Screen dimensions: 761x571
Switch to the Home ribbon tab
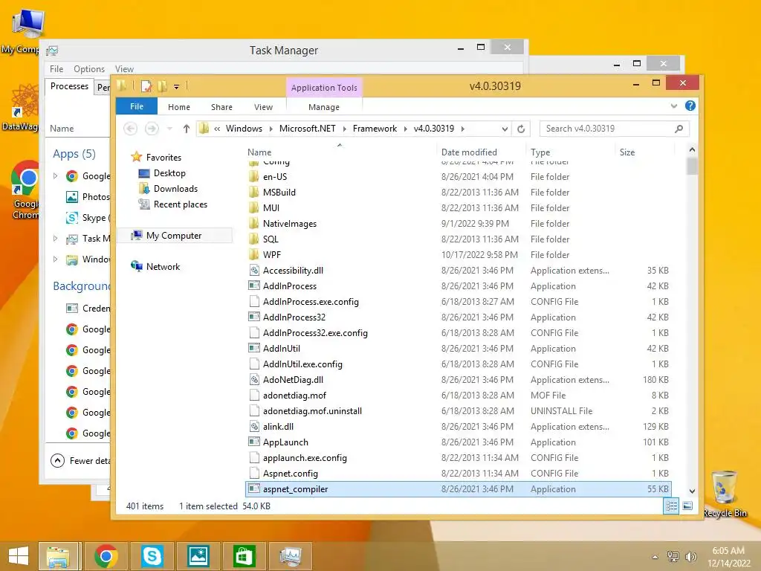[179, 107]
